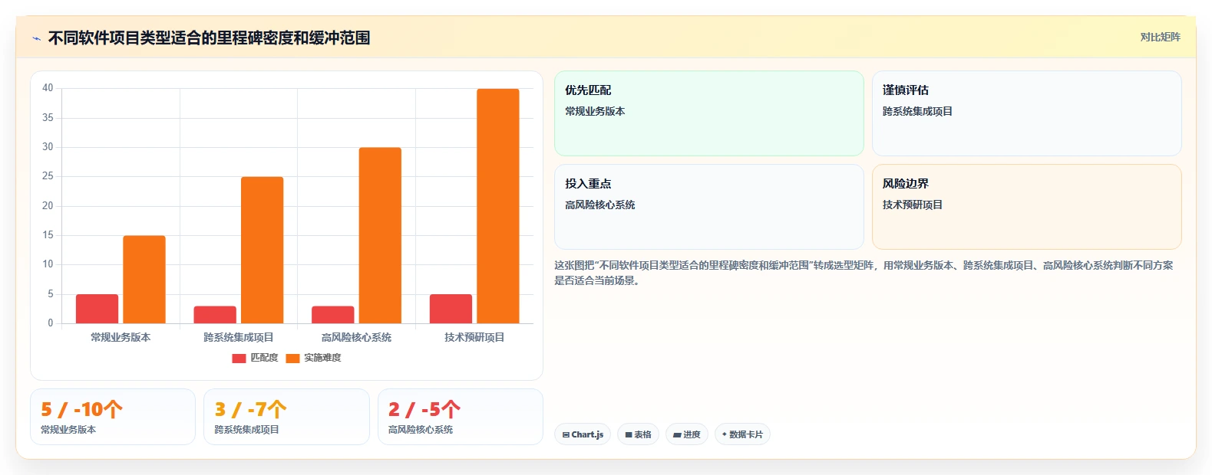Click the y-axis value 40

pyautogui.click(x=48, y=88)
